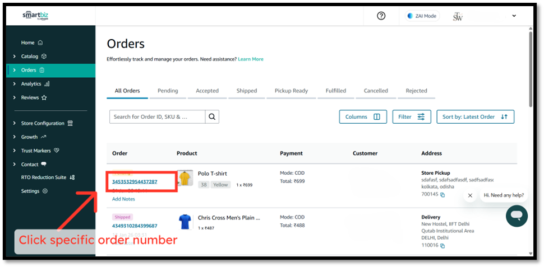
Task: Click the store profile logo in header
Action: 458,16
